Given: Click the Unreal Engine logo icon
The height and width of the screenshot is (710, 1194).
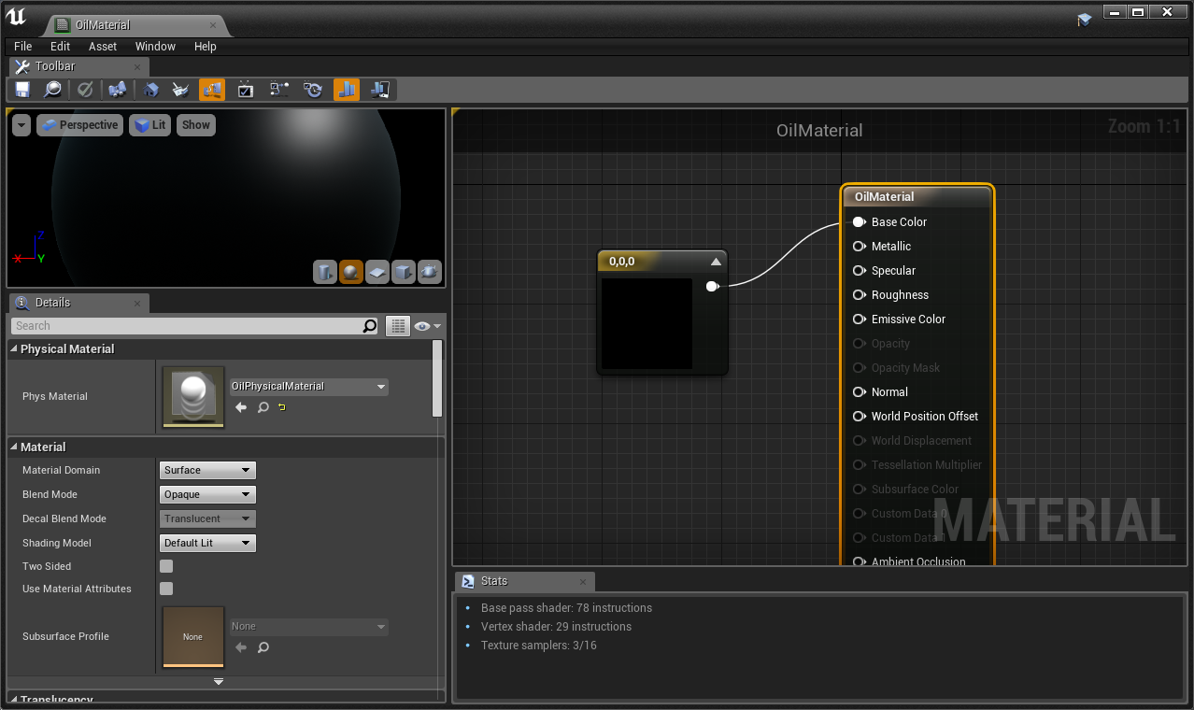Looking at the screenshot, I should click(x=16, y=19).
